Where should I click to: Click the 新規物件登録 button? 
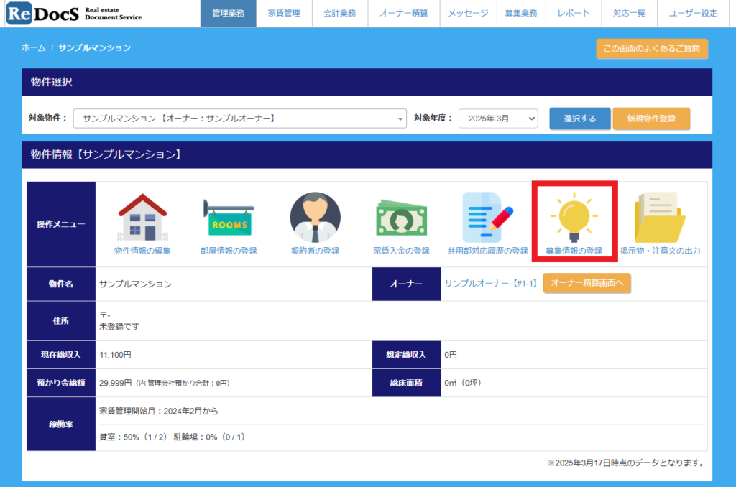(651, 119)
